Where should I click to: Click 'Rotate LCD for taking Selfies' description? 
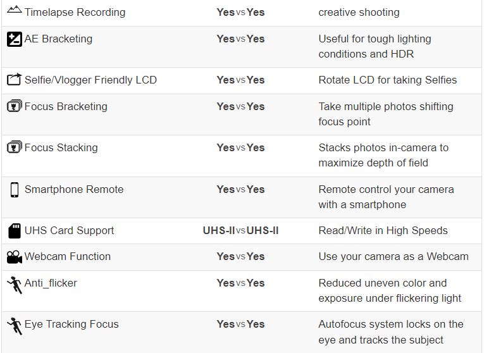pyautogui.click(x=388, y=80)
